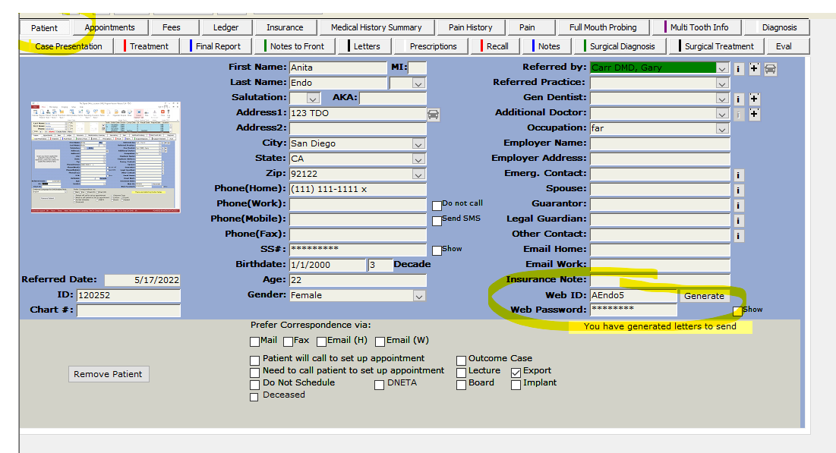Click the car icon beside Address1
The height and width of the screenshot is (453, 836).
click(x=434, y=114)
